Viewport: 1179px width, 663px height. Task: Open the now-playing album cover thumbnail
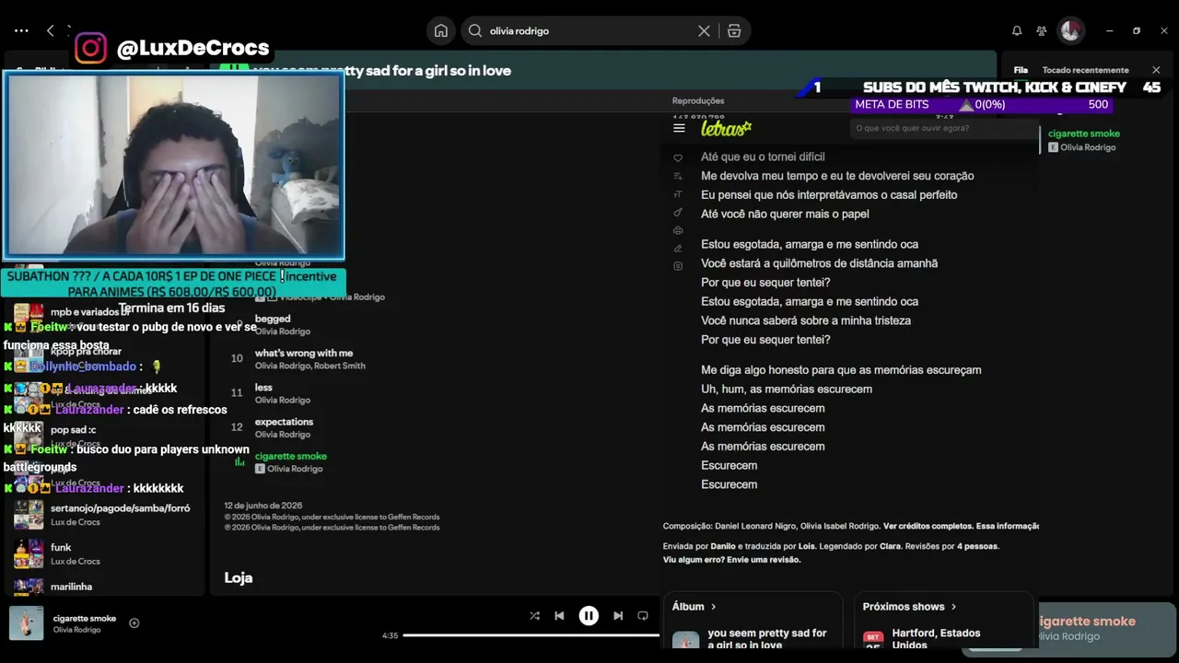point(26,623)
